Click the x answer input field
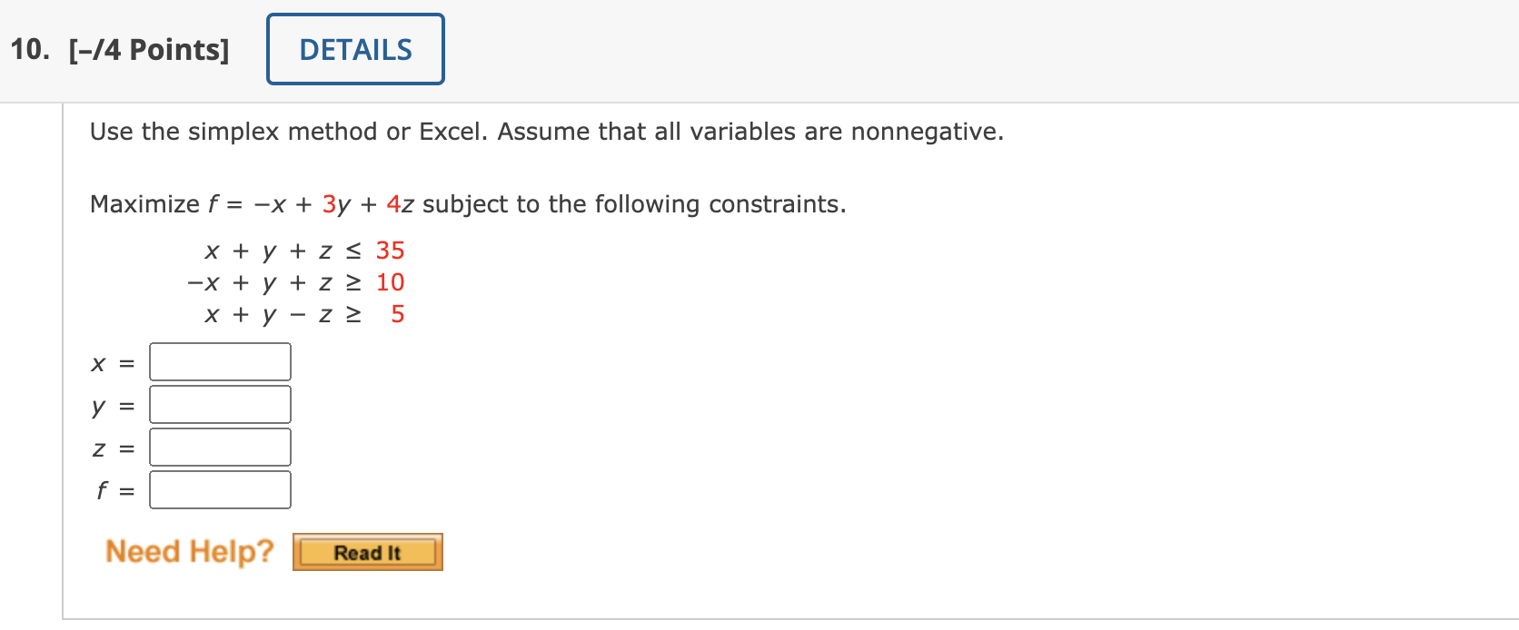 click(x=219, y=360)
